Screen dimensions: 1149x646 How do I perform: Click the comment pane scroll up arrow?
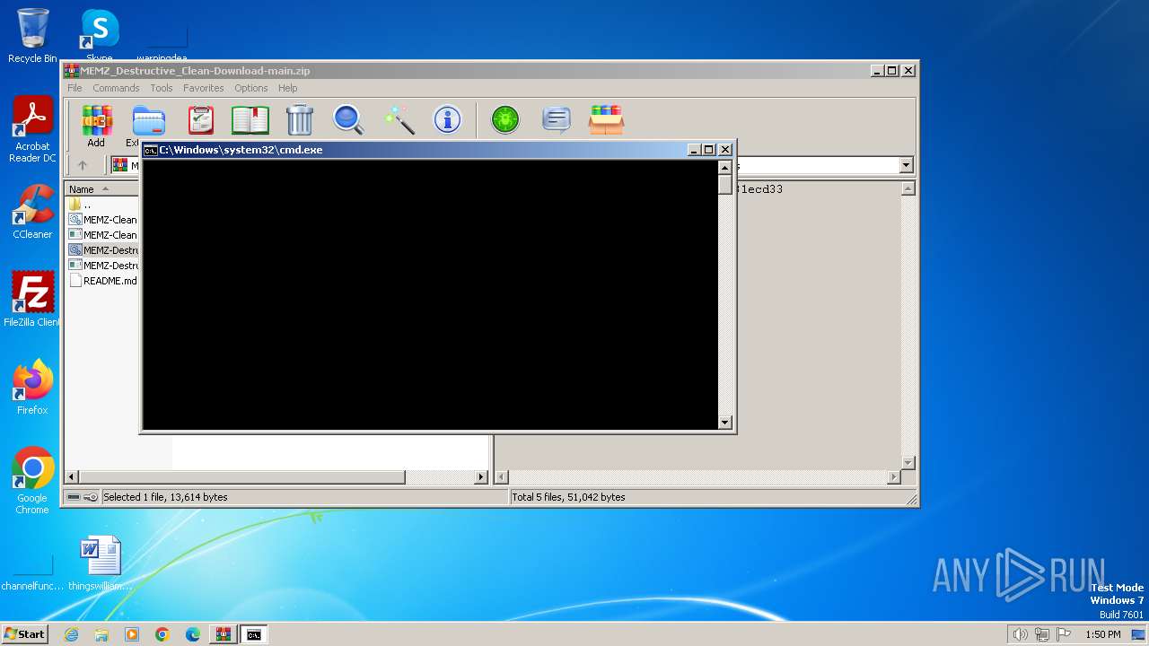pos(908,188)
